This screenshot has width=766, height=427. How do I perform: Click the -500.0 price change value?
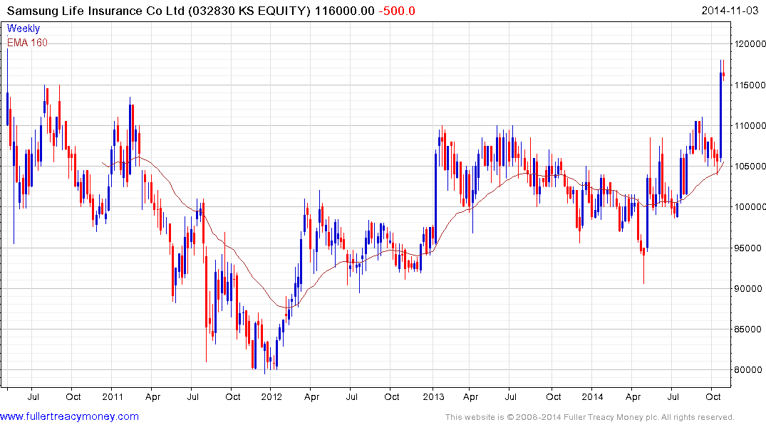397,11
